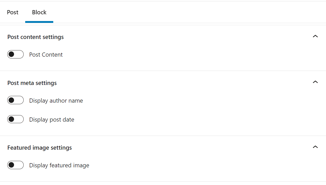Image resolution: width=326 pixels, height=185 pixels.
Task: Click the "Display post date" label
Action: tap(52, 119)
